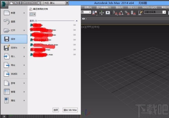This screenshot has height=118, width=169.
Task: Open the 另存为 menu entry
Action: pyautogui.click(x=14, y=48)
